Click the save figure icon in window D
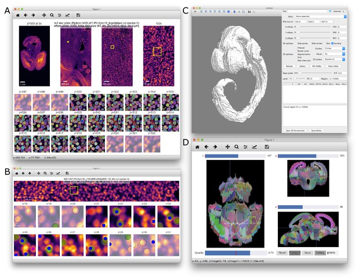This screenshot has height=279, width=358. (267, 147)
